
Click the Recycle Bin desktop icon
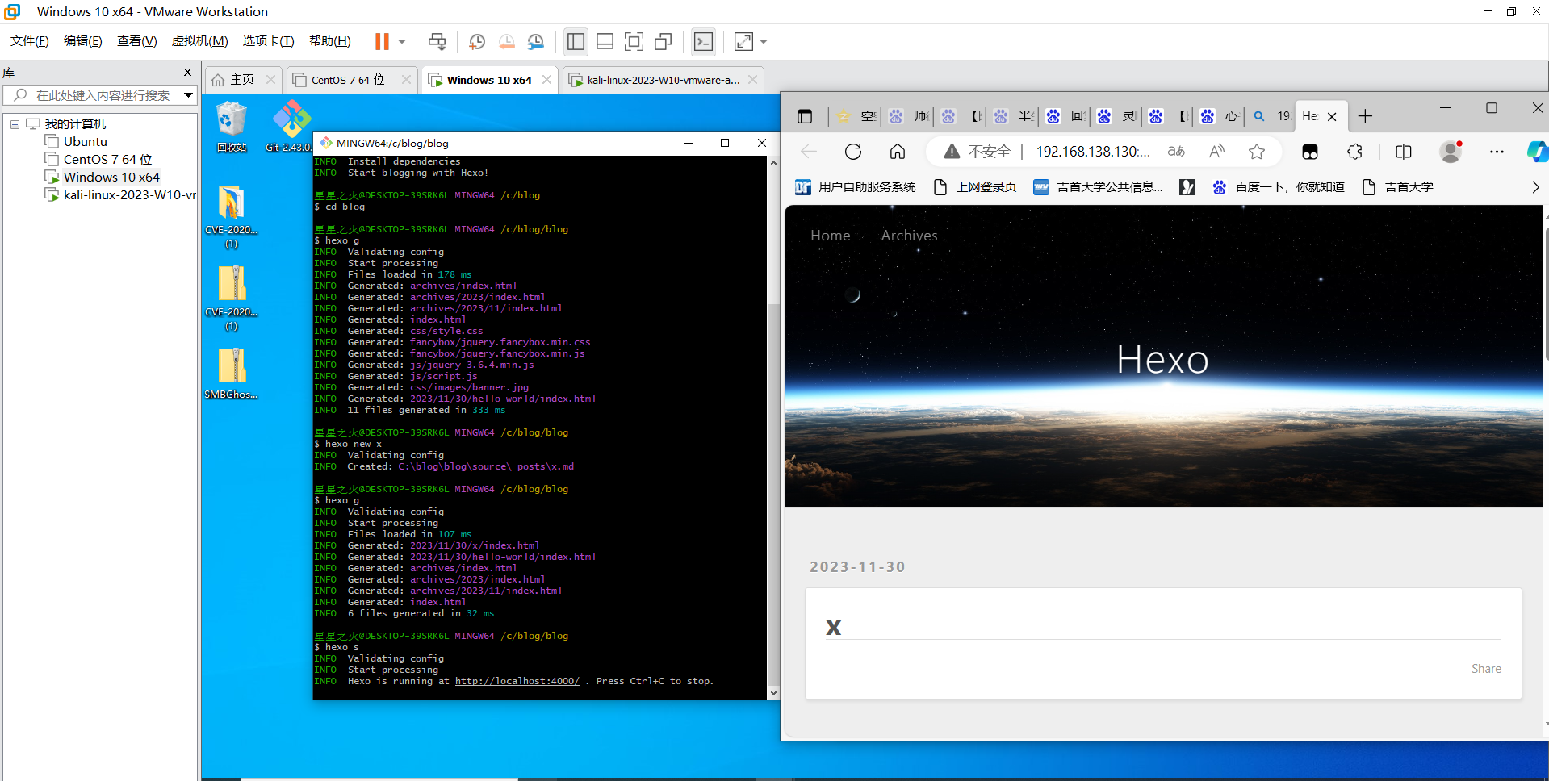click(x=232, y=127)
